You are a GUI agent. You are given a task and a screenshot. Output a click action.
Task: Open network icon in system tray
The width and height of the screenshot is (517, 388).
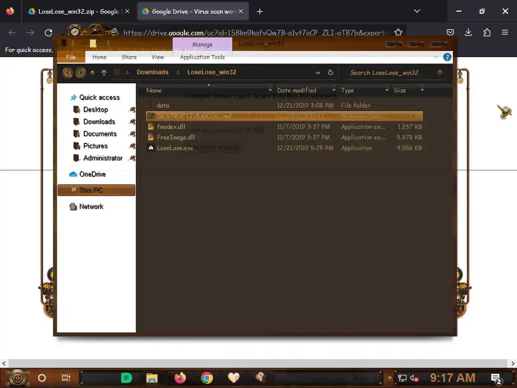click(402, 378)
